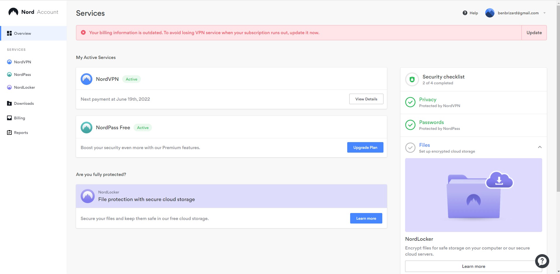Image resolution: width=560 pixels, height=274 pixels.
Task: Click 'Next payment at June 19th, 2022' text
Action: click(115, 99)
